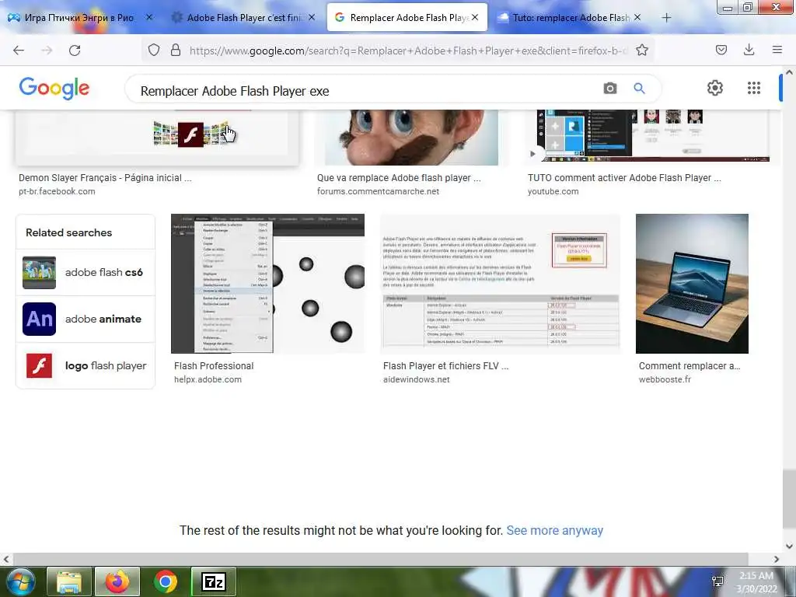Click the site security padlock icon
796x597 pixels.
click(x=176, y=50)
